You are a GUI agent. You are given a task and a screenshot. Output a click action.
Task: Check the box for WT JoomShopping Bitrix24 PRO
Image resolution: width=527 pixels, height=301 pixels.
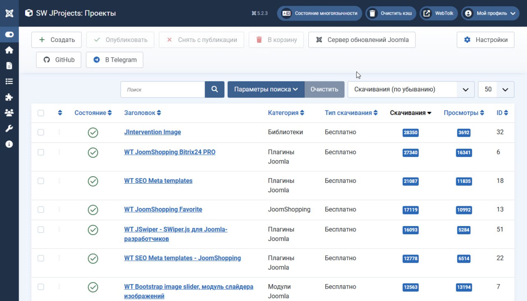(41, 152)
